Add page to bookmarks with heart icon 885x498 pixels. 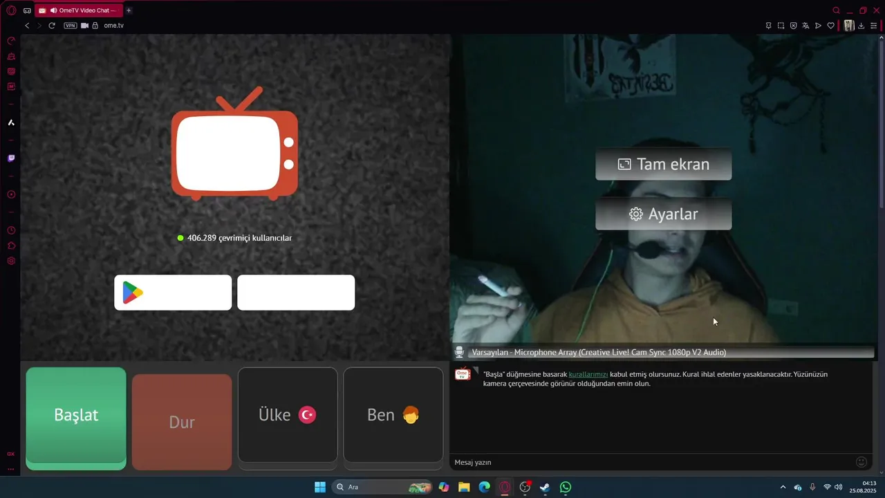[830, 26]
